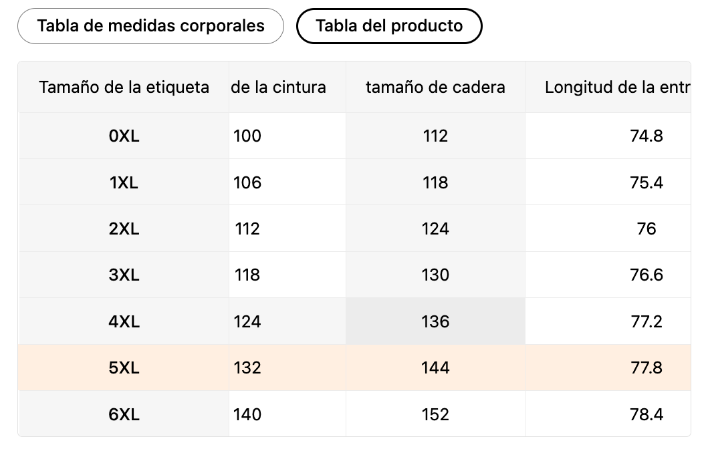This screenshot has width=702, height=449.
Task: Click the Longitud de la entrepierna header
Action: click(616, 87)
